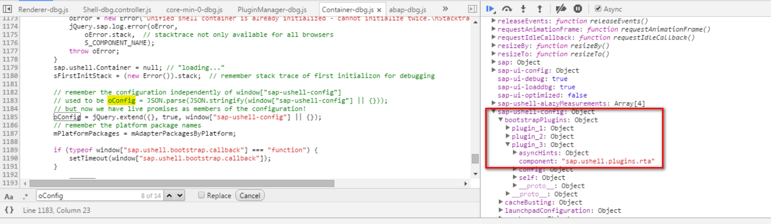Pretty print the source with braces icon
Screen dimensions: 771x224
click(x=9, y=210)
